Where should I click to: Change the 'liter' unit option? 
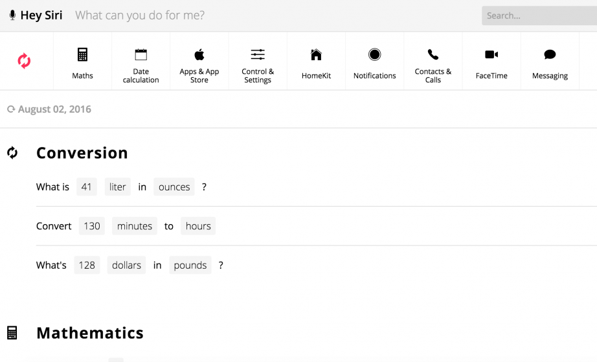118,187
